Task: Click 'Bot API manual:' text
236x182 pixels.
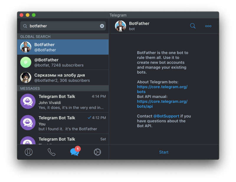Action: [152, 97]
